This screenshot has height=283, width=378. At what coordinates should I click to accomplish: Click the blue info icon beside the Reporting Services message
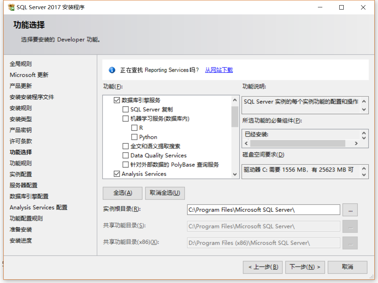coord(111,70)
